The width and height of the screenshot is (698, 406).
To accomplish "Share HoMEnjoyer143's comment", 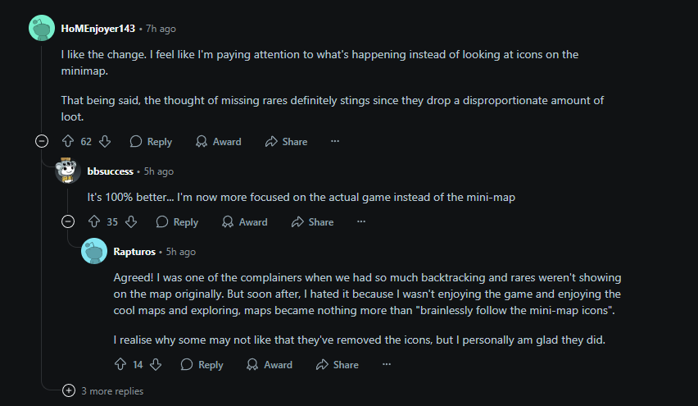I will (x=286, y=141).
